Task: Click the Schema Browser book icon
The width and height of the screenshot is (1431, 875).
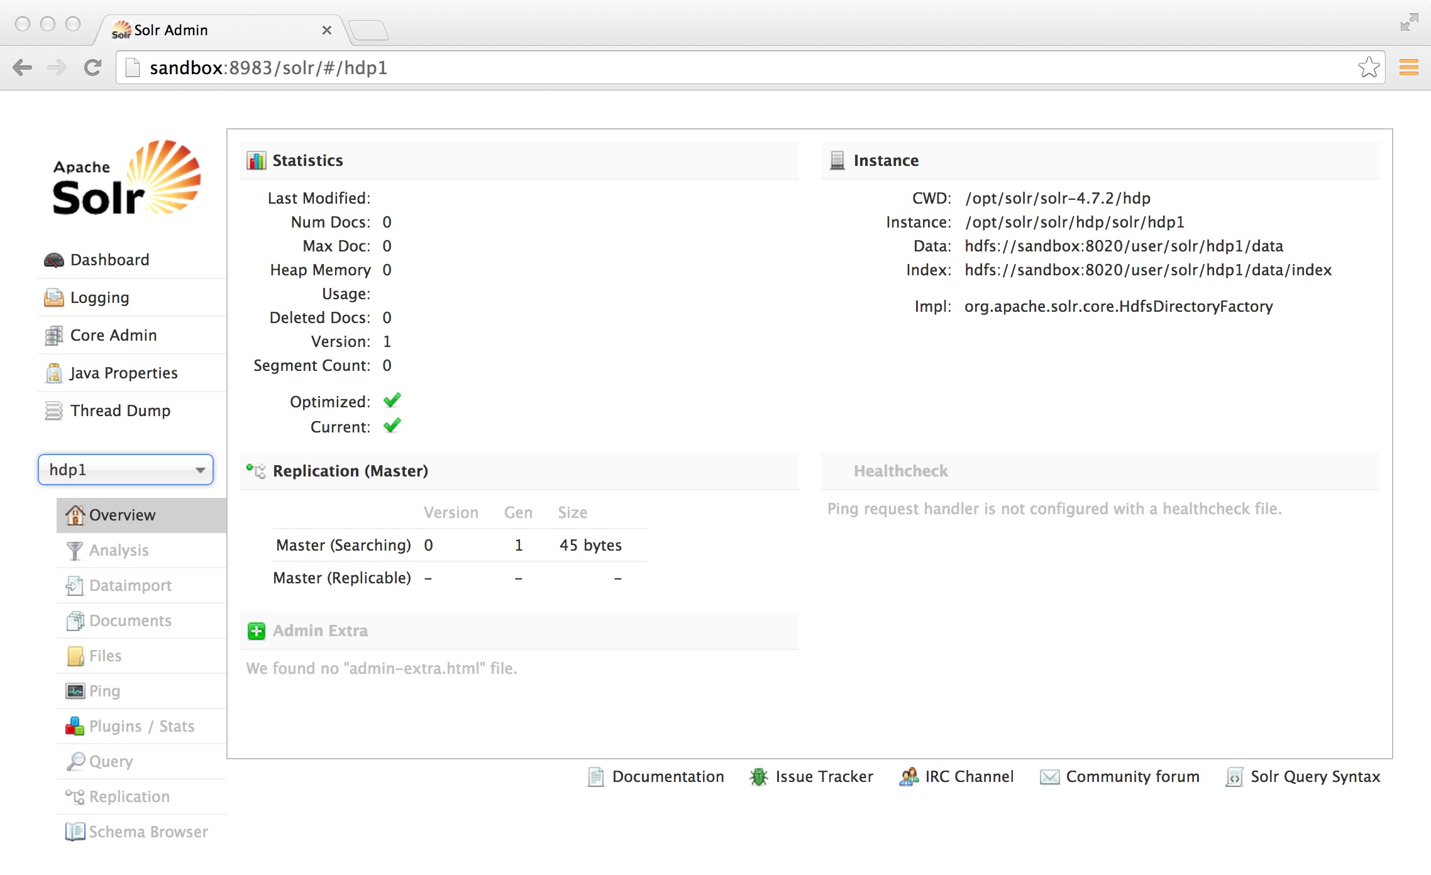Action: point(75,832)
